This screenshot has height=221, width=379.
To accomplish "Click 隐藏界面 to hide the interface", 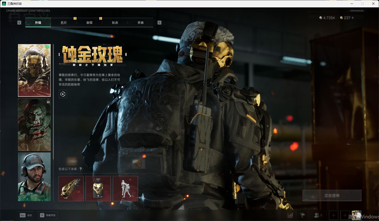I will [48, 215].
